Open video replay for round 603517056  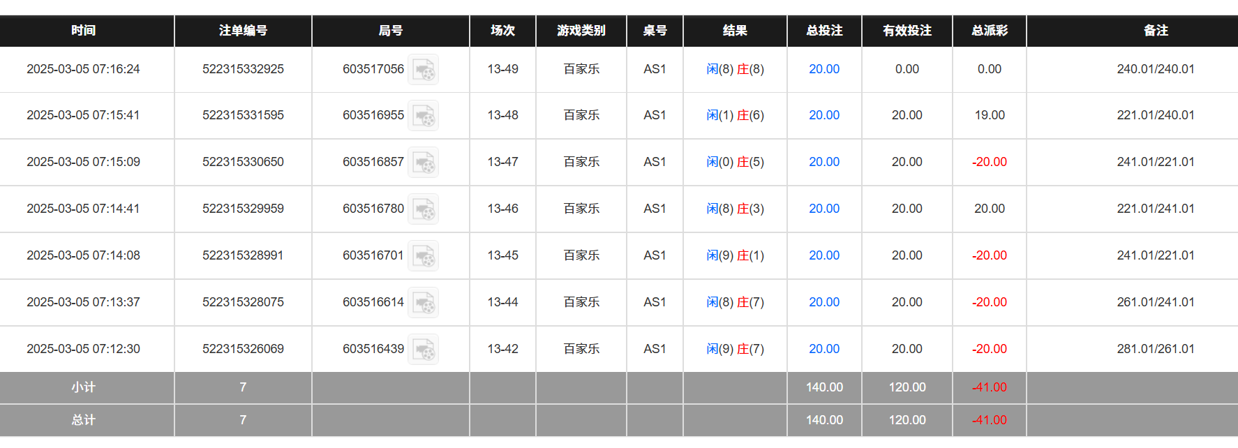point(423,70)
